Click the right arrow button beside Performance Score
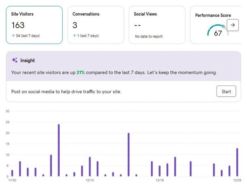Image resolution: width=247 pixels, height=185 pixels. coord(233,25)
